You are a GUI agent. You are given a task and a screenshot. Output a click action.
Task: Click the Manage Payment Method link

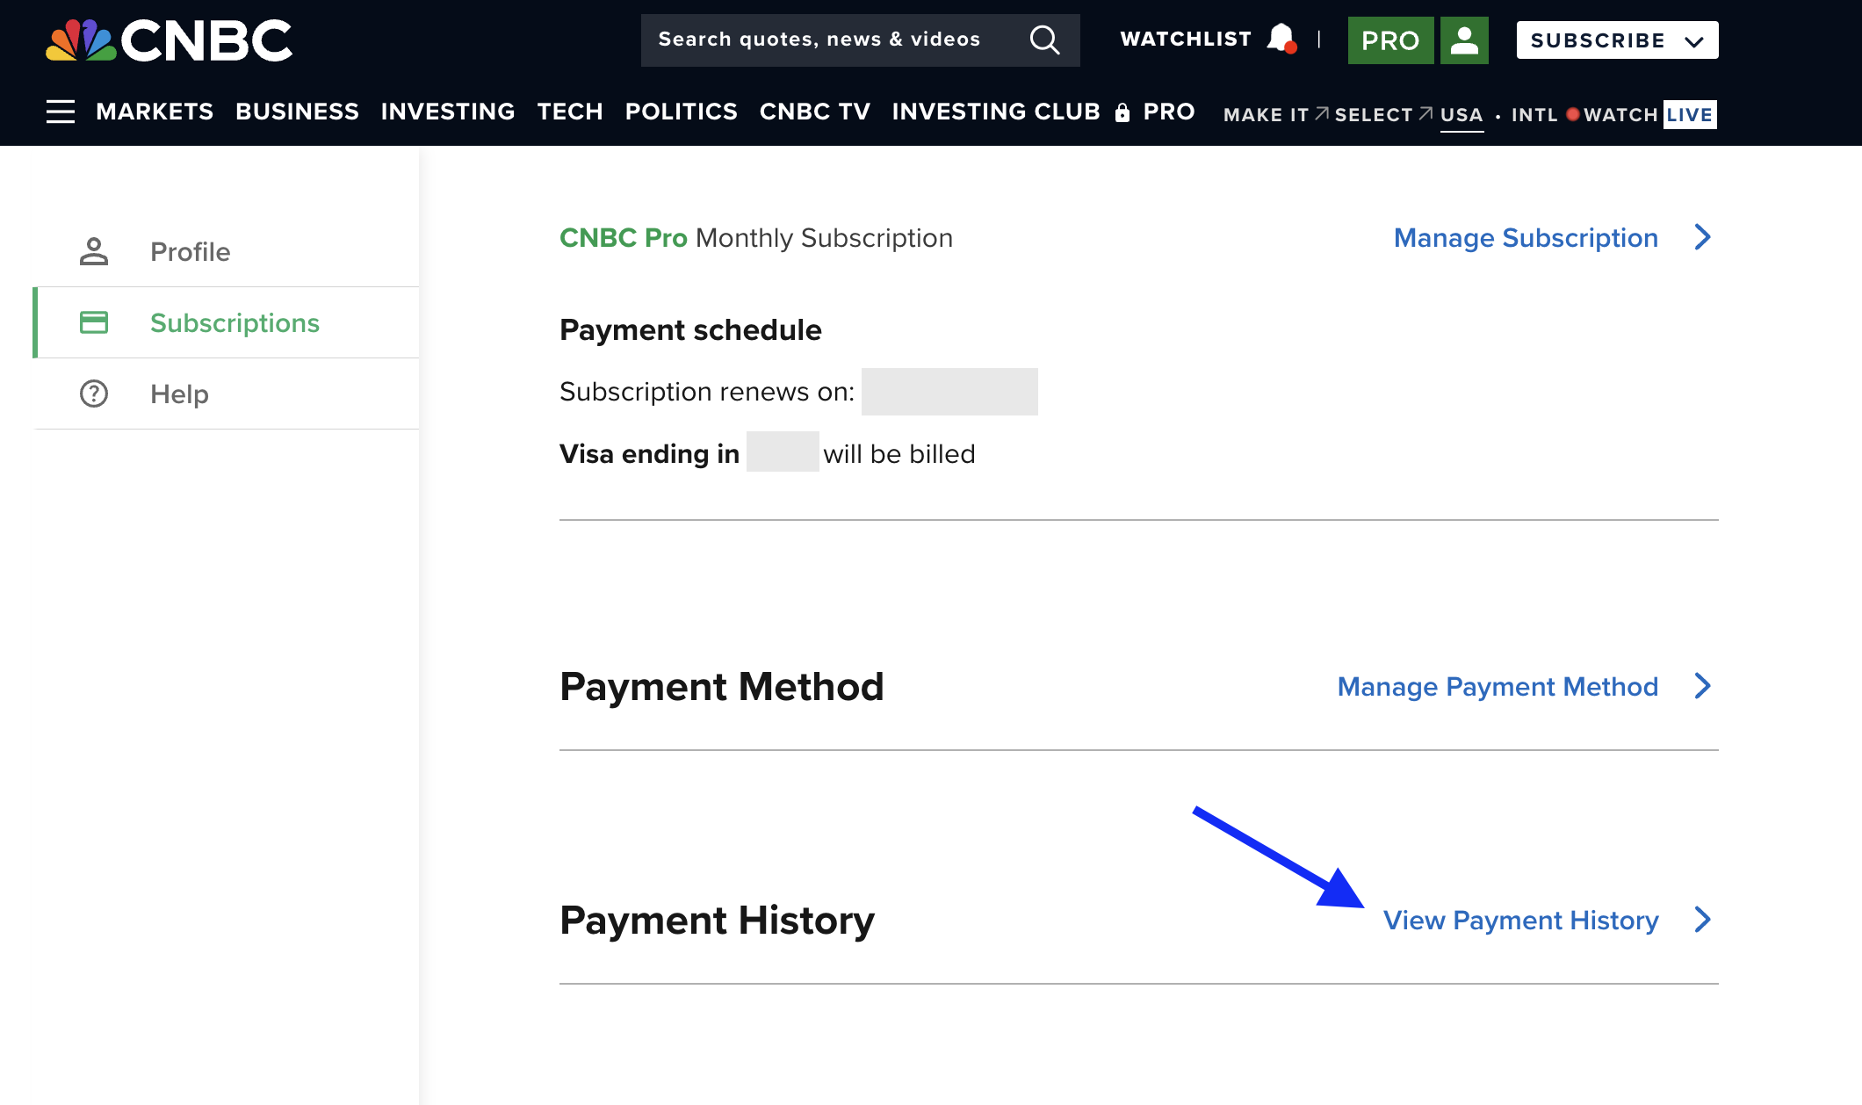[1496, 686]
